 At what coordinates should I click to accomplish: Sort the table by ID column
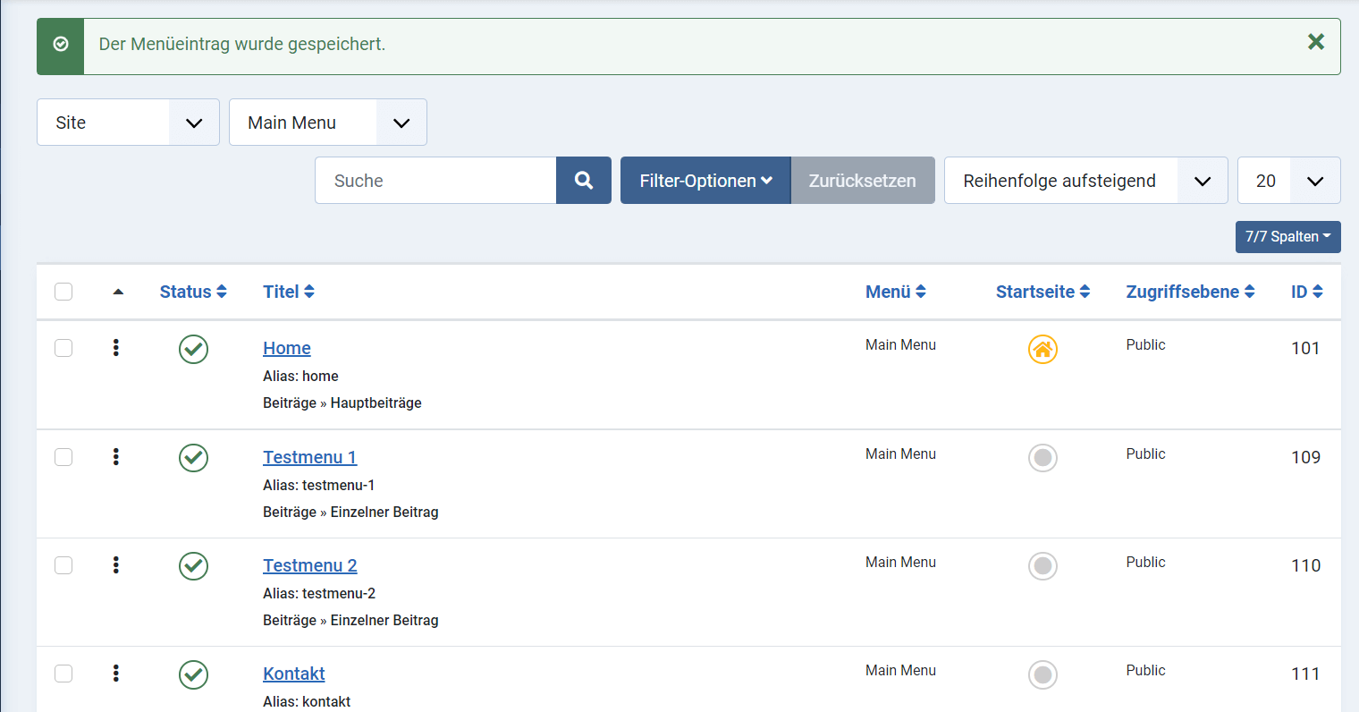[1307, 292]
